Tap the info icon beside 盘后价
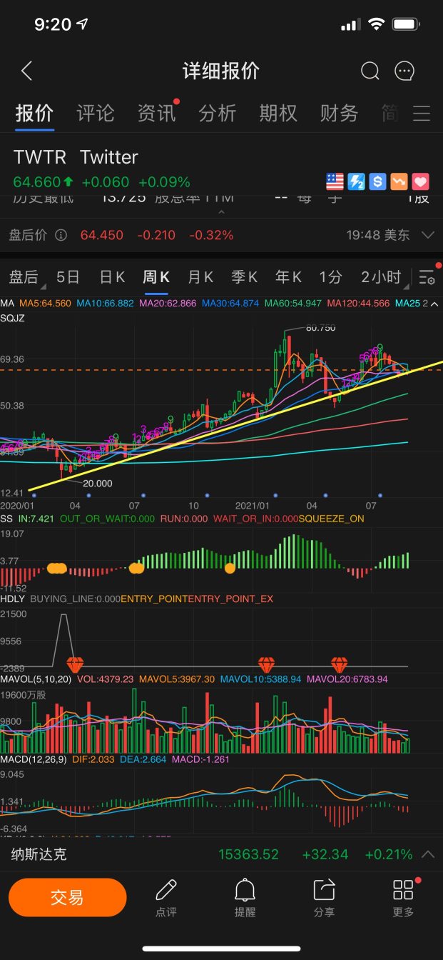The height and width of the screenshot is (960, 443). click(x=61, y=235)
